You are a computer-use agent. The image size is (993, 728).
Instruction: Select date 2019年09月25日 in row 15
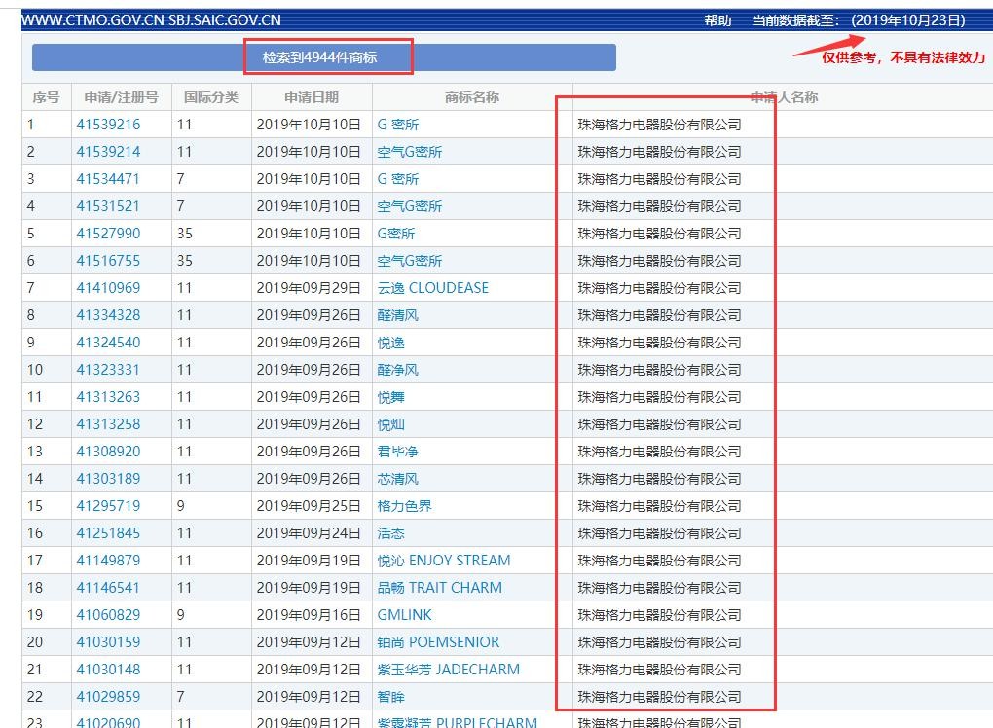(x=309, y=506)
